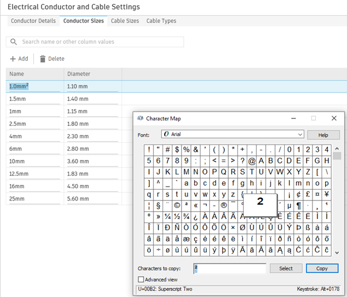The width and height of the screenshot is (347, 297).
Task: Click the Characters to copy field
Action: 230,268
